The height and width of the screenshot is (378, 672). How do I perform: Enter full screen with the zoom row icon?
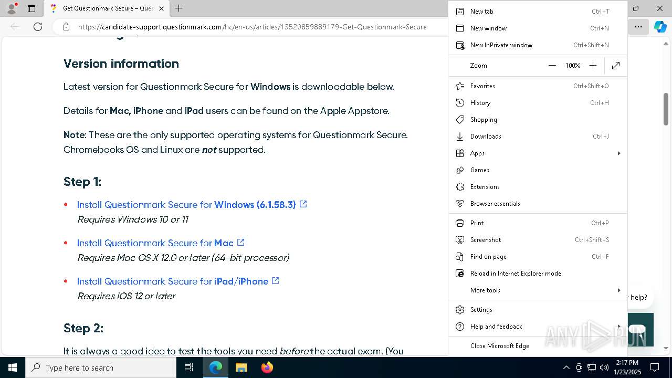pyautogui.click(x=616, y=66)
